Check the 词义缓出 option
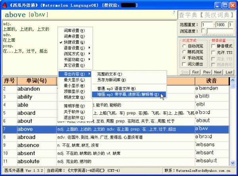This screenshot has height=176, width=238. (185, 64)
